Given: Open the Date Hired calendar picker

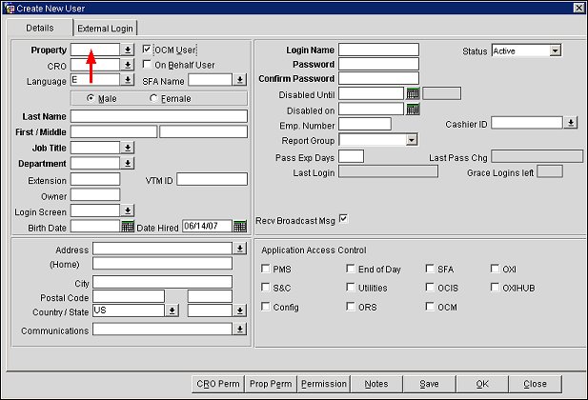Looking at the screenshot, I should pos(240,227).
